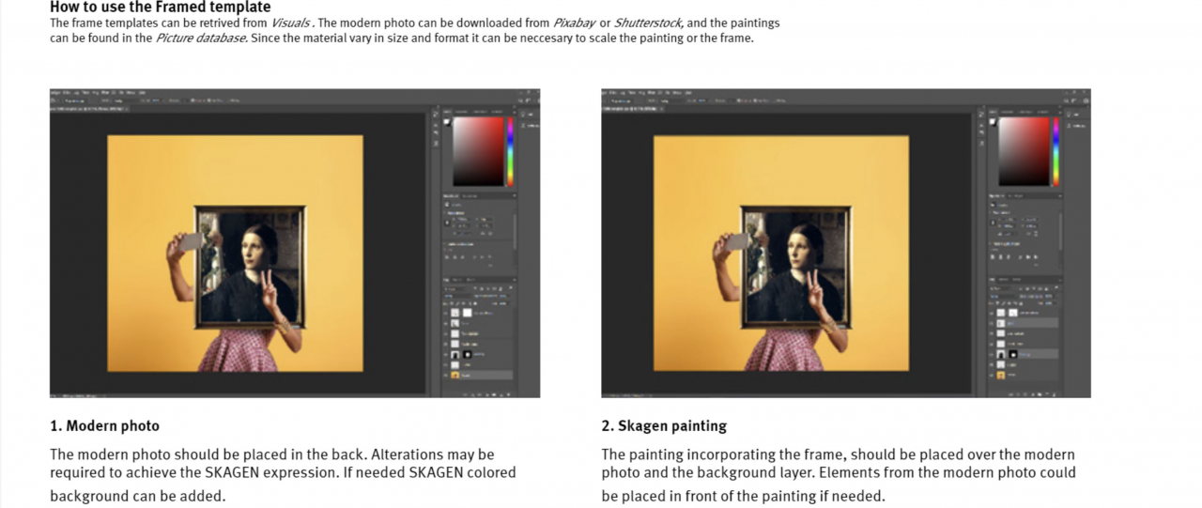1202x508 pixels.
Task: Toggle the painting layer's eye icon in left screenshot
Action: point(446,356)
